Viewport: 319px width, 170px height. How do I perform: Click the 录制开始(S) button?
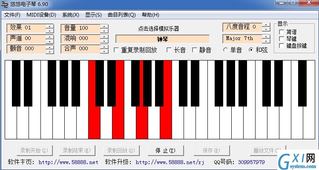point(34,151)
